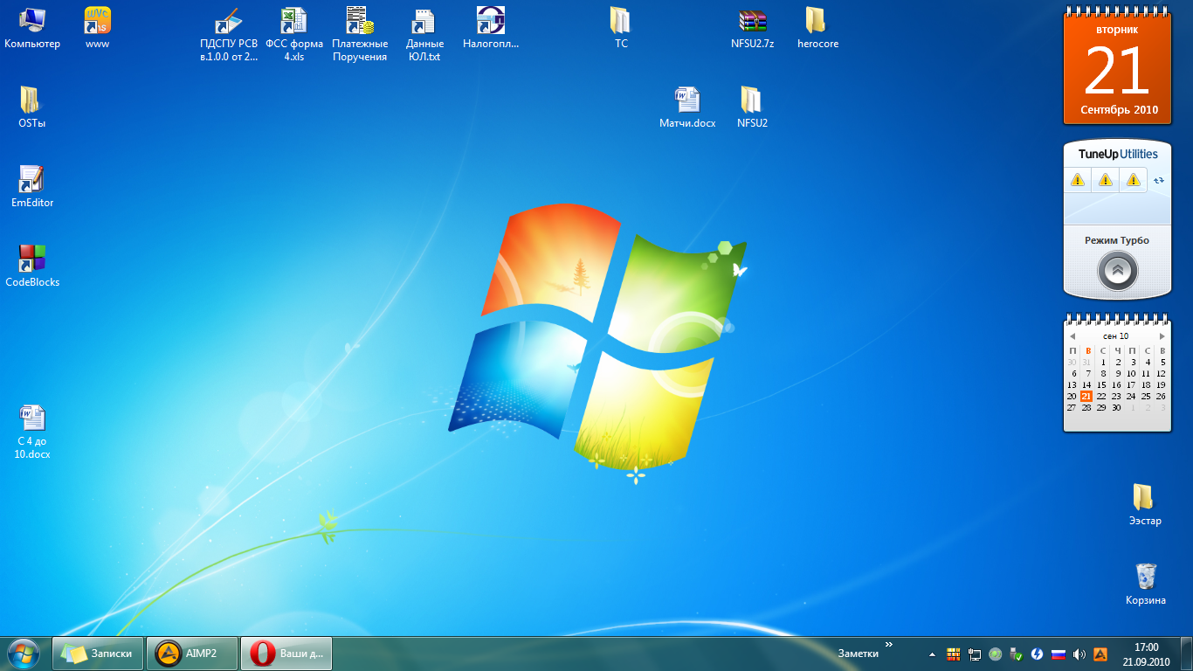Select day 25 in the calendar gadget
Image resolution: width=1193 pixels, height=671 pixels.
(x=1146, y=396)
